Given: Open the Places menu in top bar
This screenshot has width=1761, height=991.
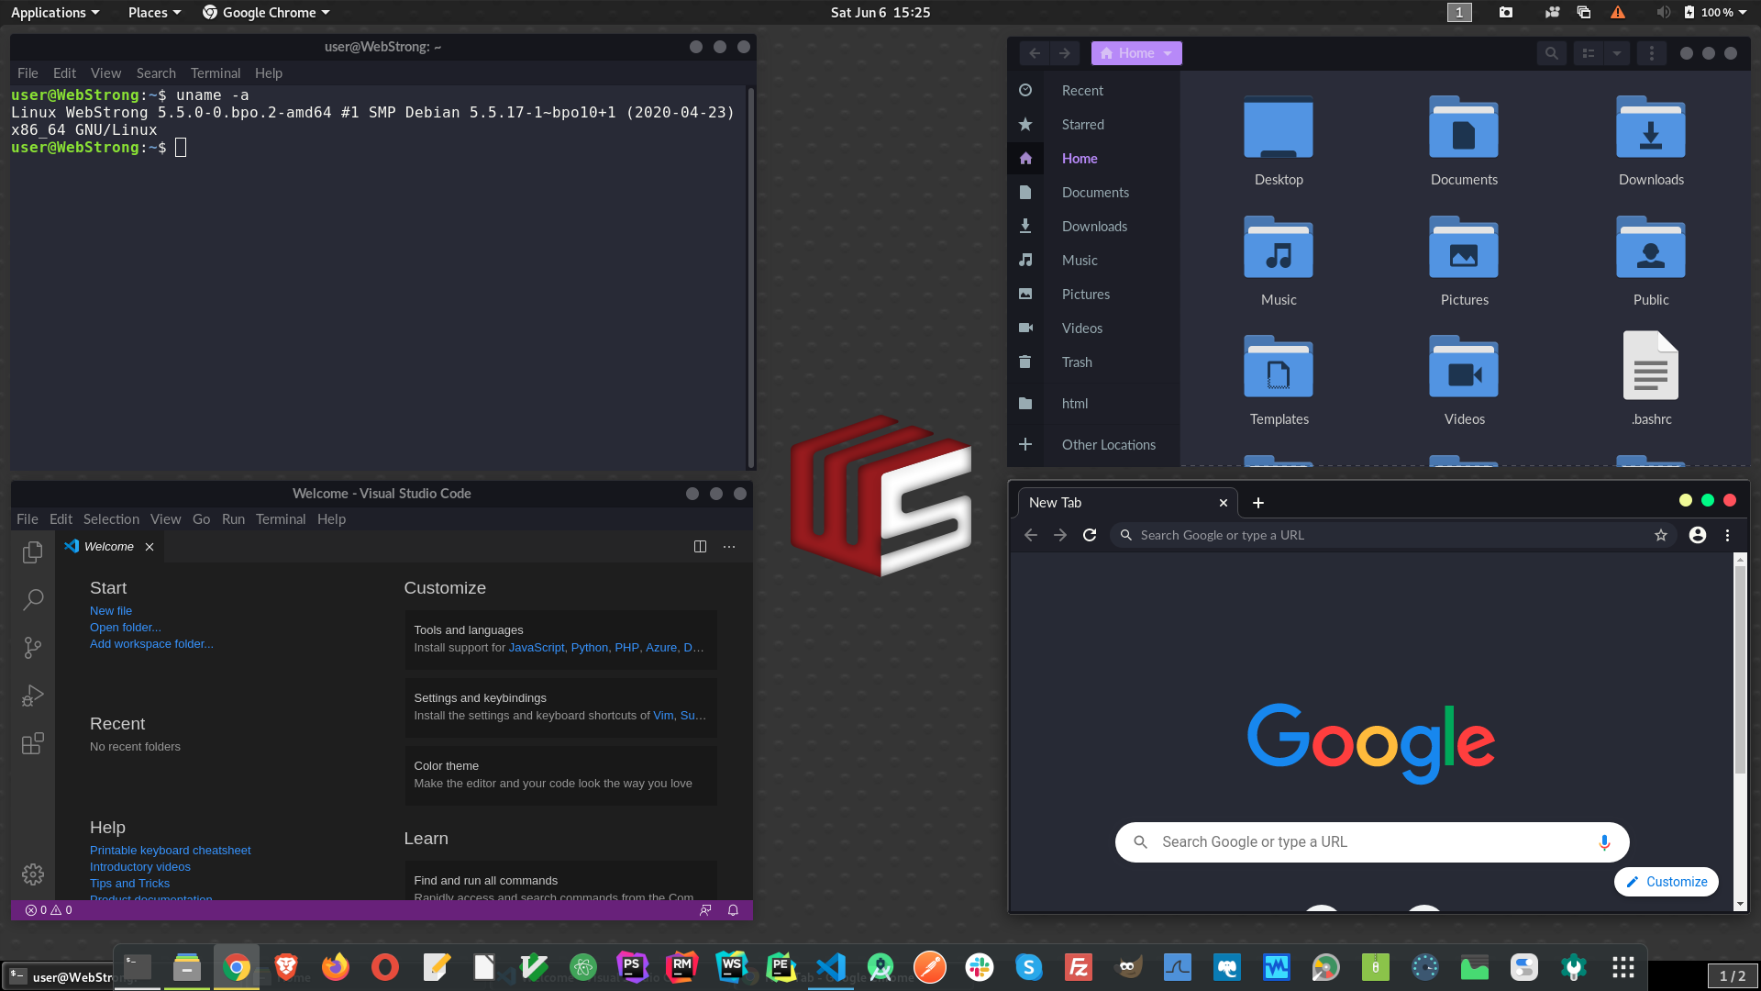Looking at the screenshot, I should pyautogui.click(x=154, y=12).
